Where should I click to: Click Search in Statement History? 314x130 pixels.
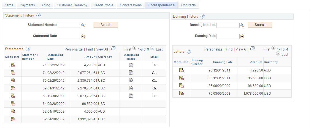coord(106,25)
